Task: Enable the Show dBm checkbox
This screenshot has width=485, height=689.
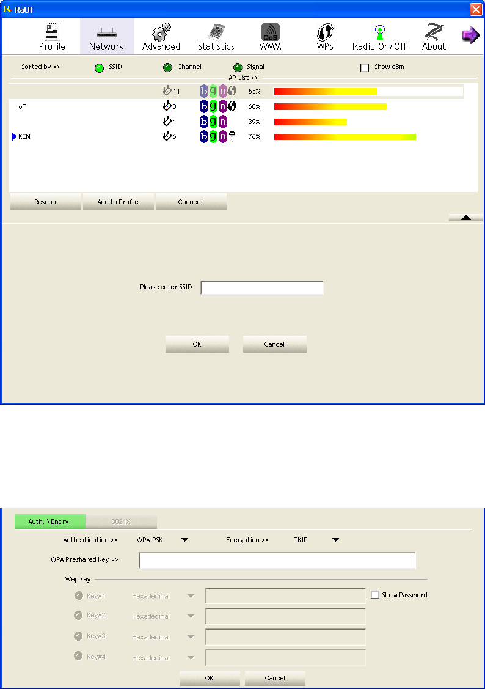Action: coord(364,68)
